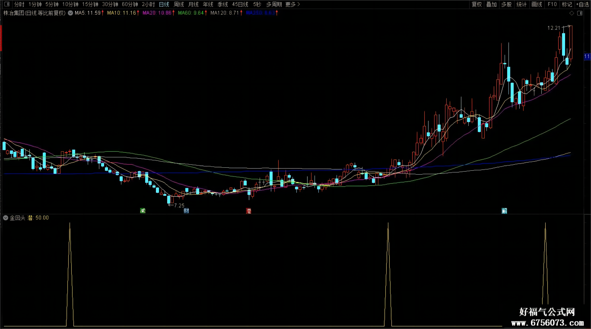Add stock with +自选 button
The height and width of the screenshot is (329, 591).
[x=582, y=4]
